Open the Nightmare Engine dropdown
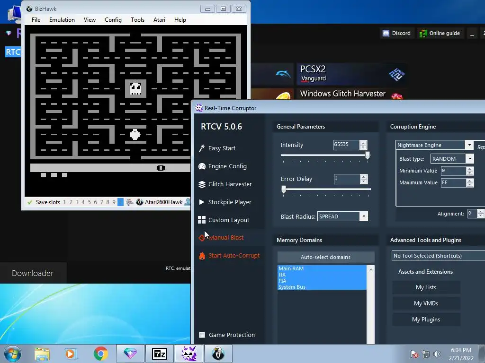The width and height of the screenshot is (485, 363). click(469, 145)
